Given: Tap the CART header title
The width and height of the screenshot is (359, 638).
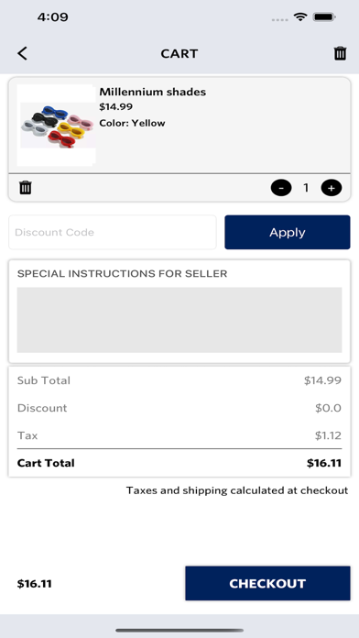Looking at the screenshot, I should pos(179,54).
